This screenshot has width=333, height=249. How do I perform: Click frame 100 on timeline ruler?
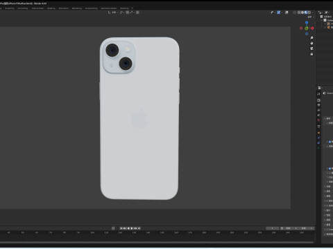(x=92, y=233)
